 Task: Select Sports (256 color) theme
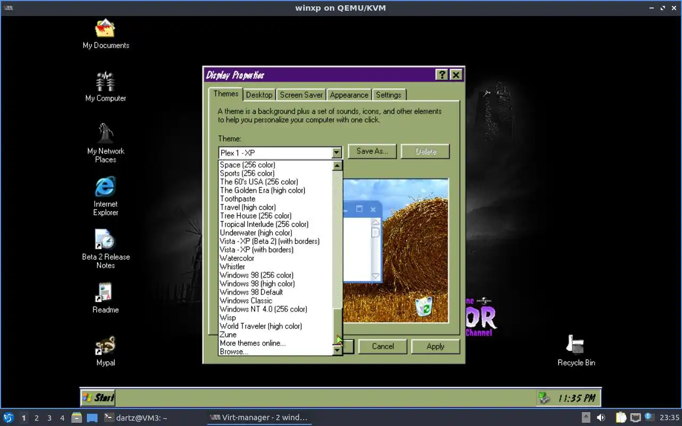pos(275,174)
